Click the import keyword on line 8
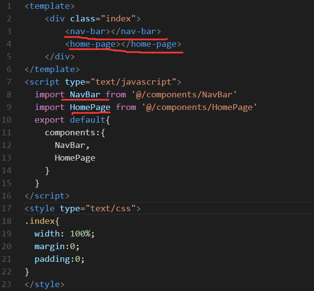314x291 pixels. point(50,94)
